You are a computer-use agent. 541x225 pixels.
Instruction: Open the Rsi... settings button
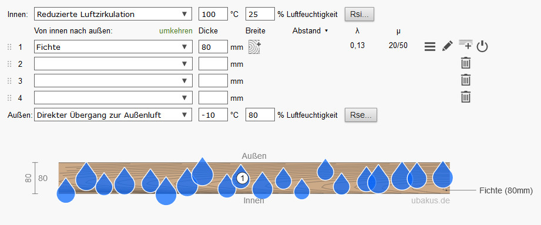(x=359, y=14)
